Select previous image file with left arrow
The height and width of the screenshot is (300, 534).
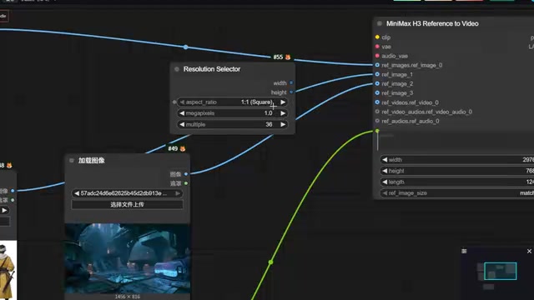[77, 193]
